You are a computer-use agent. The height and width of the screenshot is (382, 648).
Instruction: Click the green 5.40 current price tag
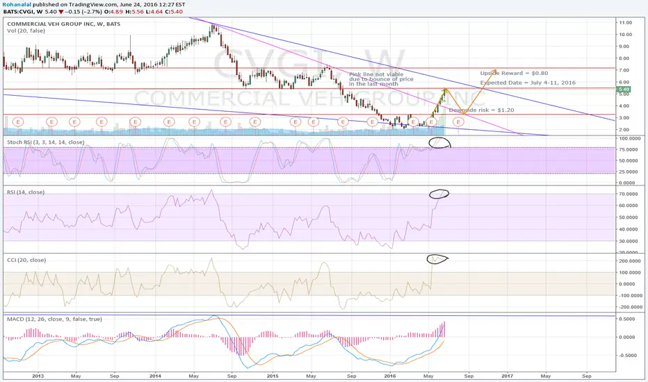click(x=624, y=89)
